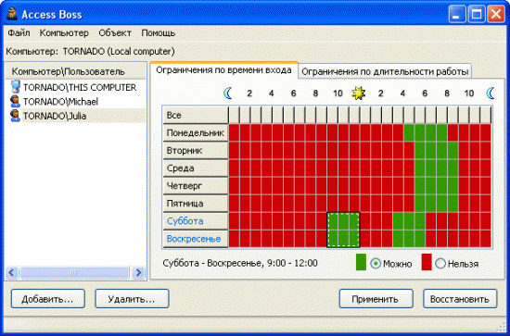Click the sun noon icon above schedule

[x=359, y=93]
